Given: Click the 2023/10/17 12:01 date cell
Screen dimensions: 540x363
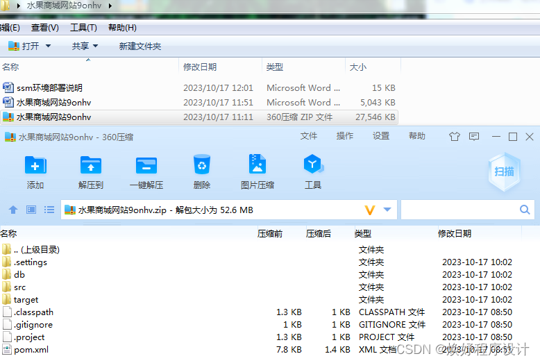Looking at the screenshot, I should pyautogui.click(x=218, y=88).
